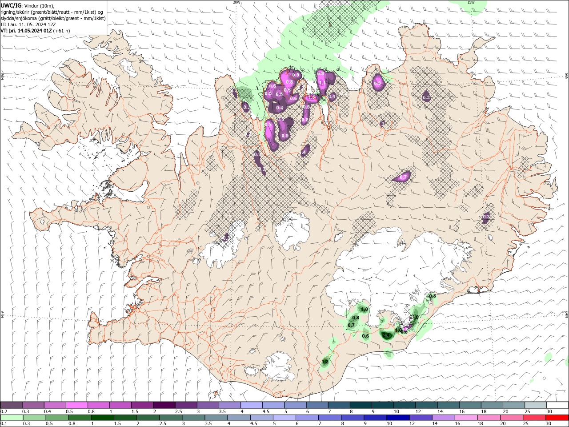
Task: Pick the darkest purple snow swatch 2–2.5
Action: (x=164, y=405)
